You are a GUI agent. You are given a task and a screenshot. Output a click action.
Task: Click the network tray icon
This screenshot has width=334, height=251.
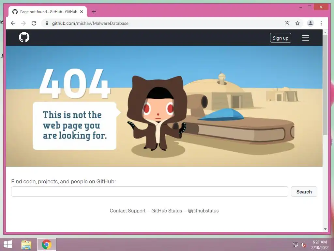point(295,244)
